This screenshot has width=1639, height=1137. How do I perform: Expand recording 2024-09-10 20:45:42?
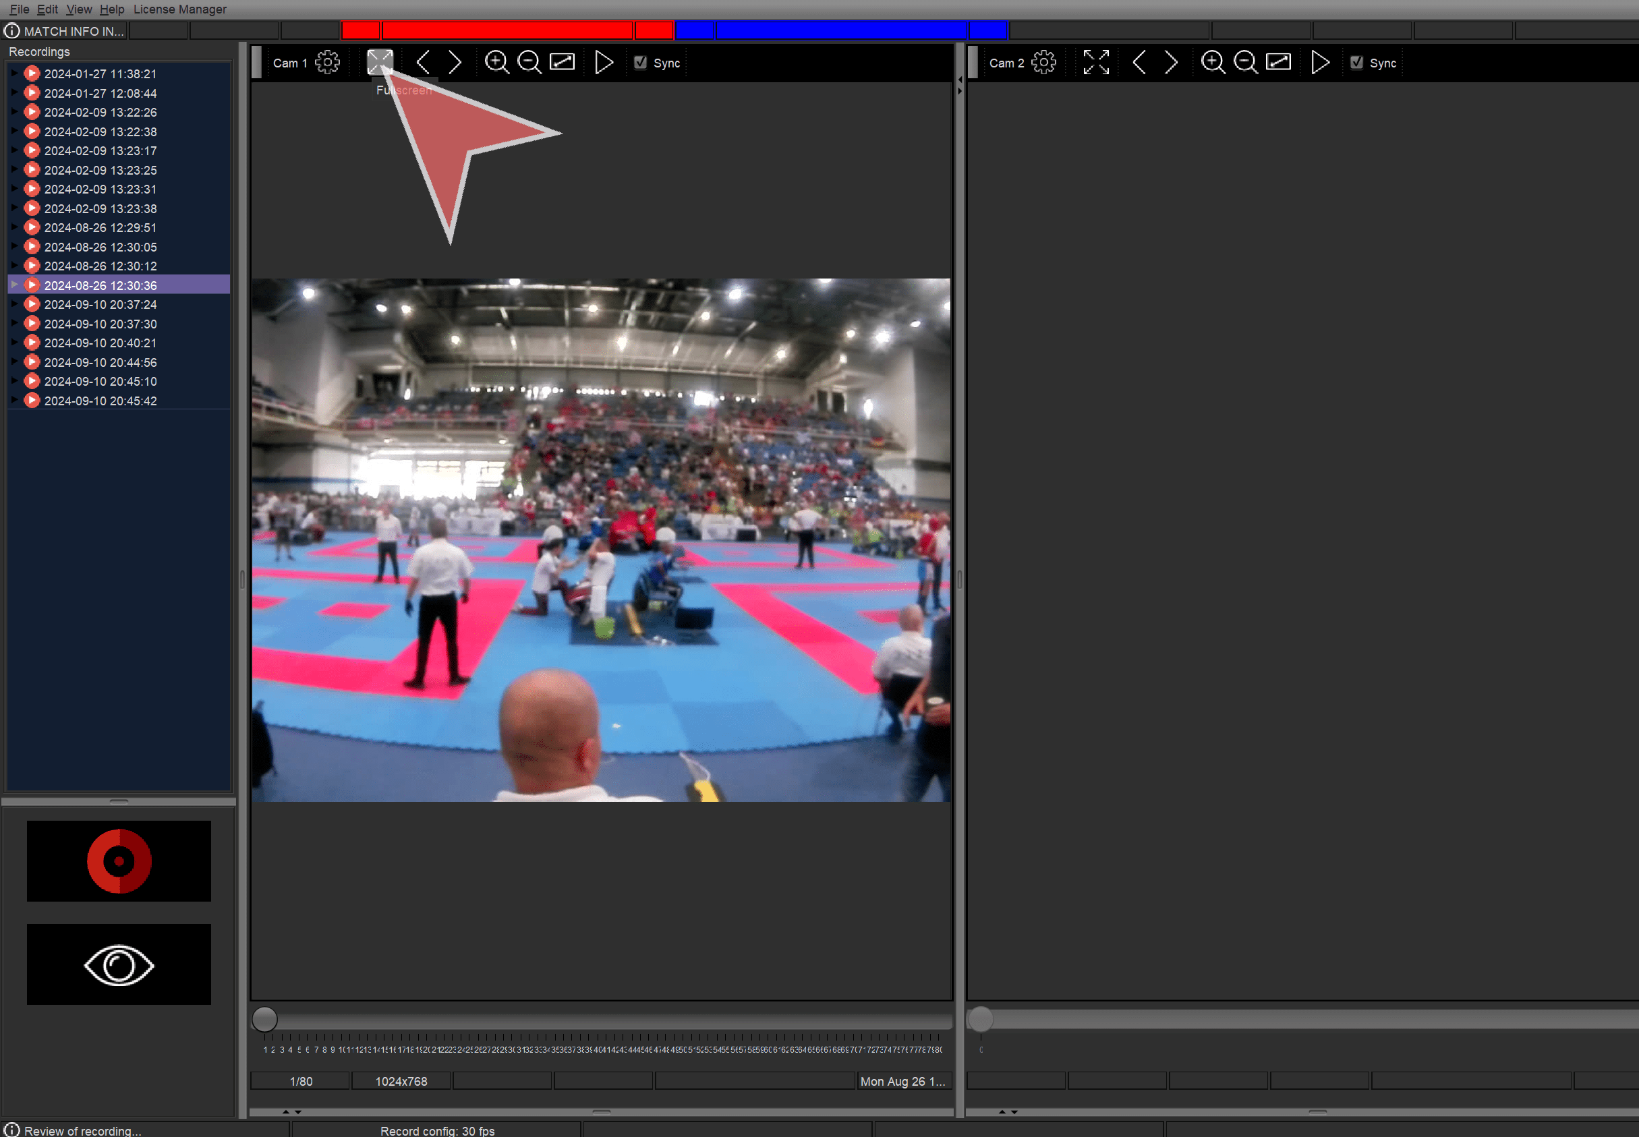(x=15, y=401)
